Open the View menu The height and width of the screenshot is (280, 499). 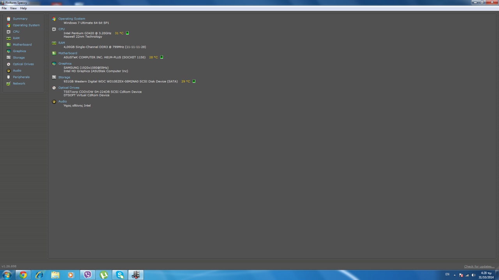[13, 8]
